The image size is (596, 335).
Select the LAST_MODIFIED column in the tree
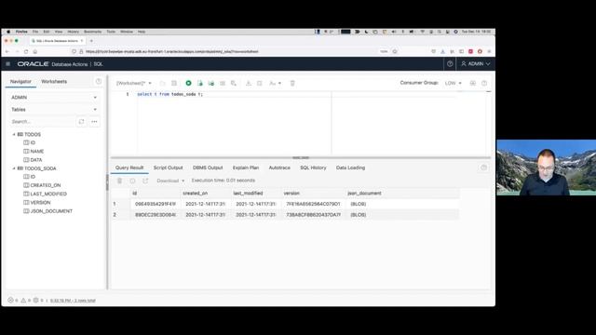point(48,194)
